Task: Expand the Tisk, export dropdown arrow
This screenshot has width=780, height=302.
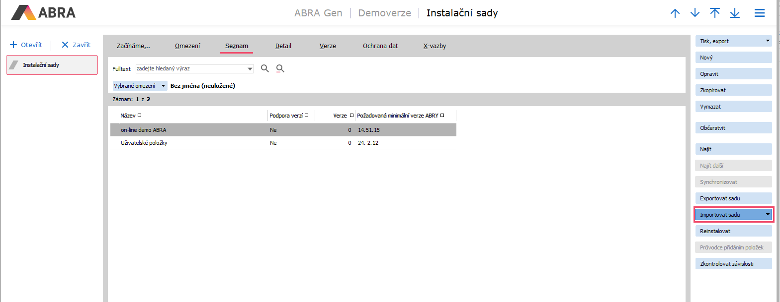Action: pyautogui.click(x=768, y=41)
